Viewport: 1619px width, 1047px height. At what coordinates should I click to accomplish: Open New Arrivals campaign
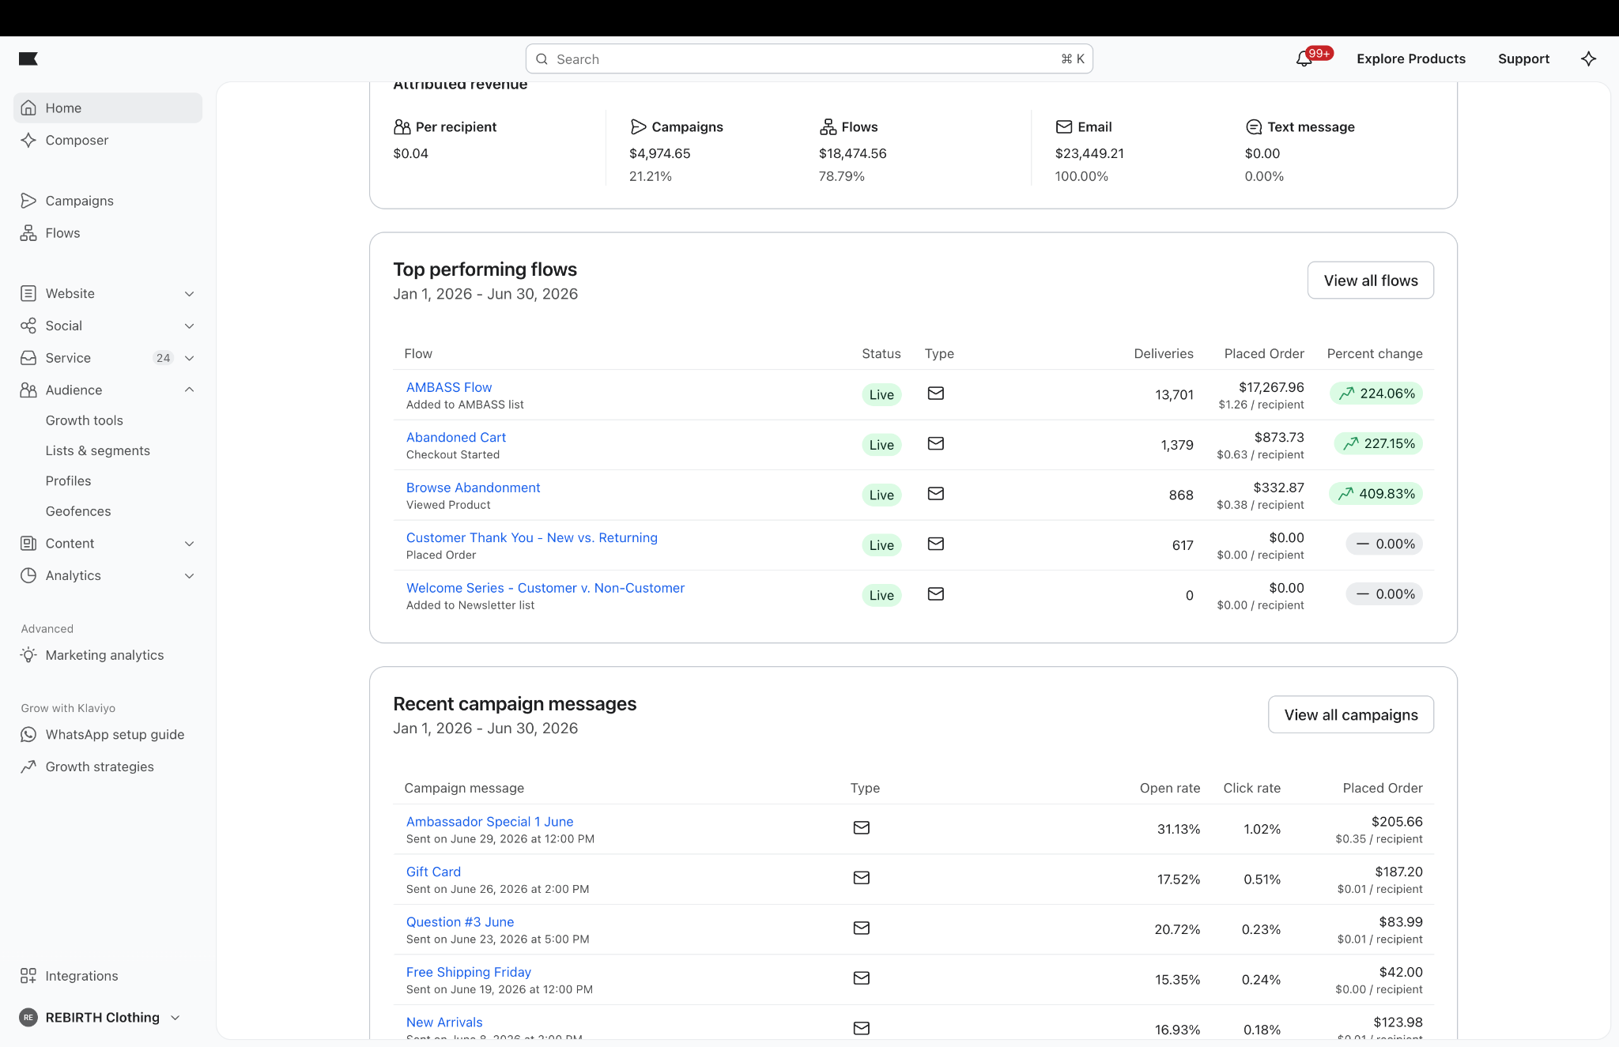click(x=444, y=1023)
